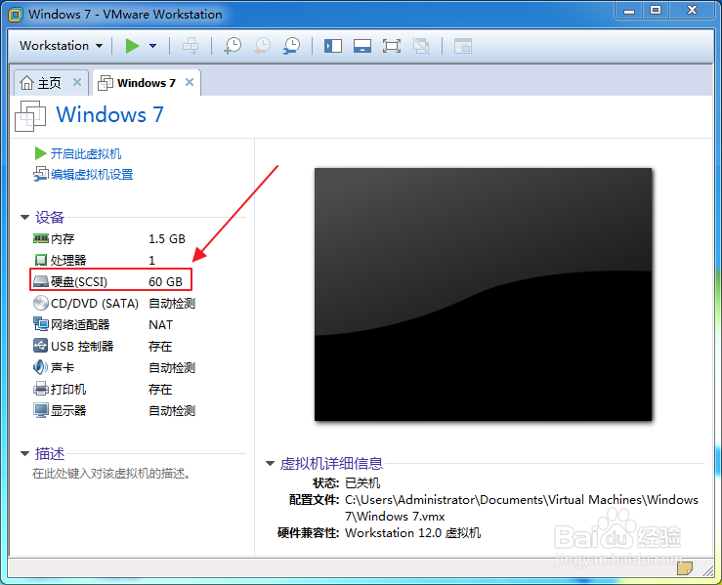The height and width of the screenshot is (585, 722).
Task: Click the USB controller icon
Action: tap(40, 345)
